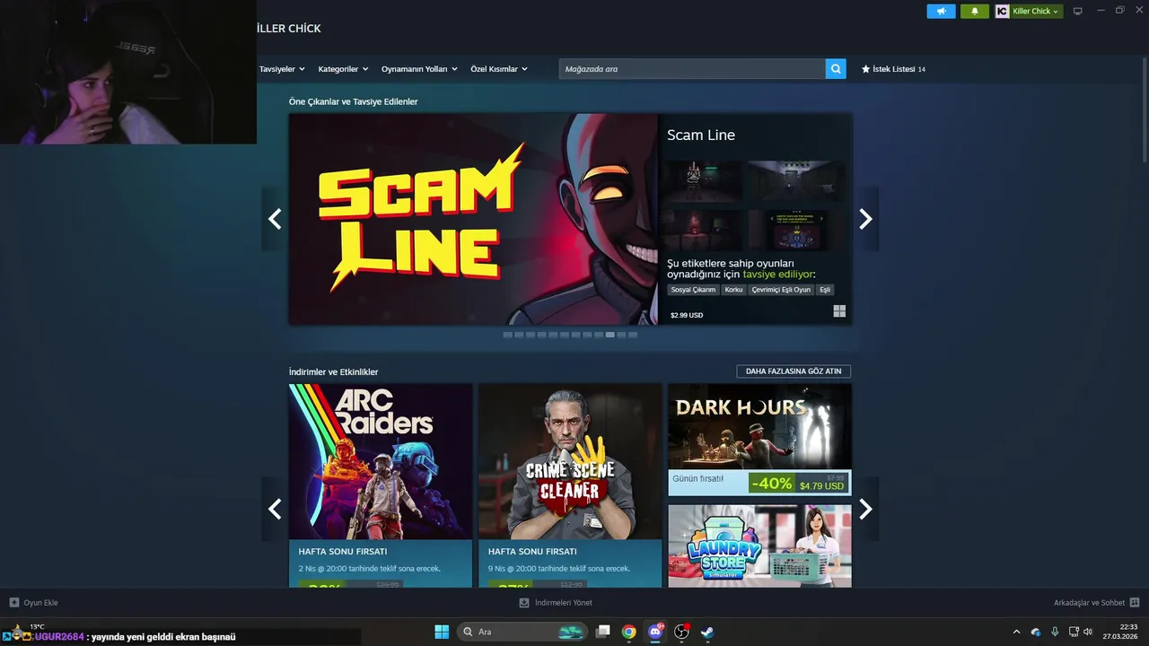The image size is (1149, 646).
Task: Open the Scam Line title text
Action: 701,135
